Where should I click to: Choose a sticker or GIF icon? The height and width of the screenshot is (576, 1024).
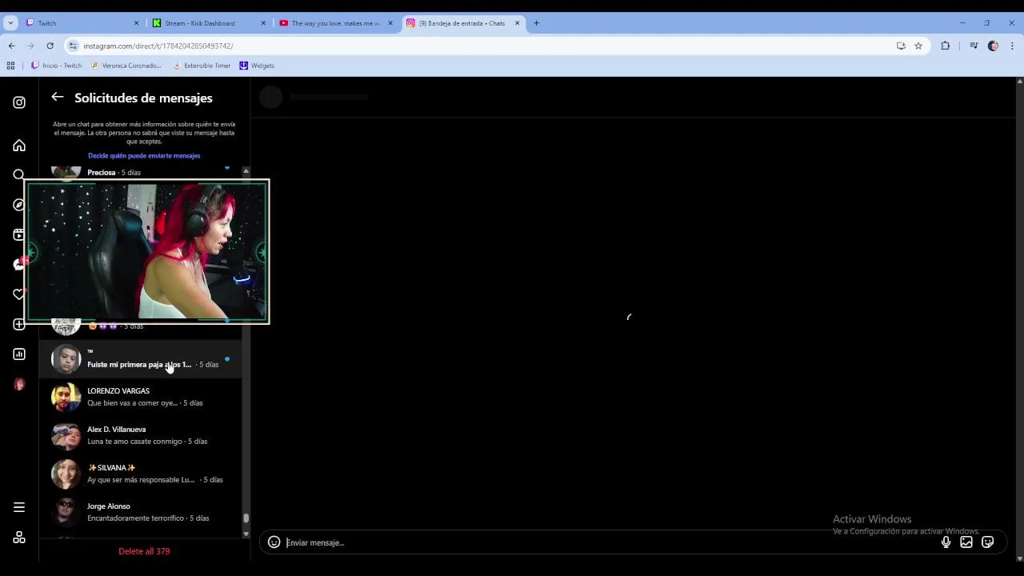click(988, 542)
